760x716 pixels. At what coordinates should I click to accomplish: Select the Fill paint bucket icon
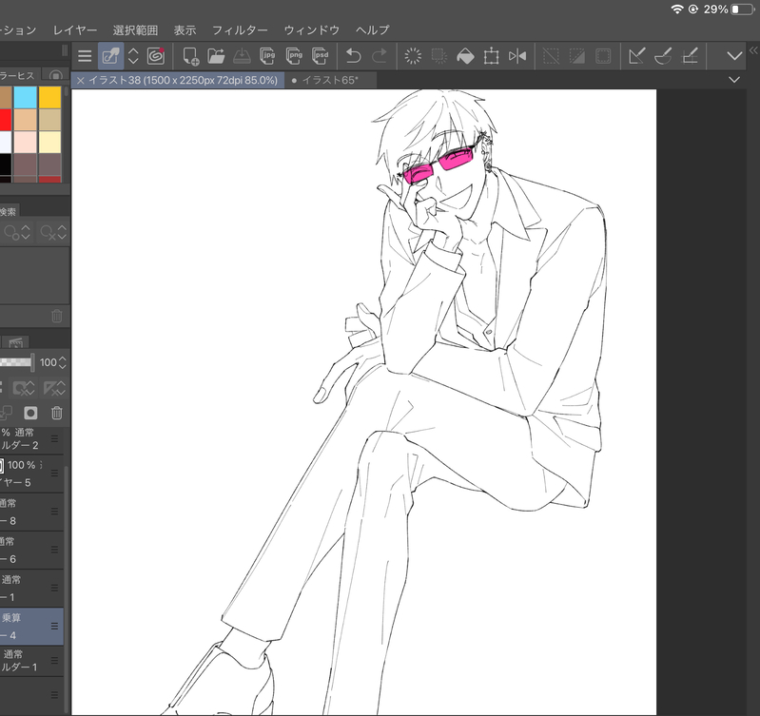pos(465,56)
